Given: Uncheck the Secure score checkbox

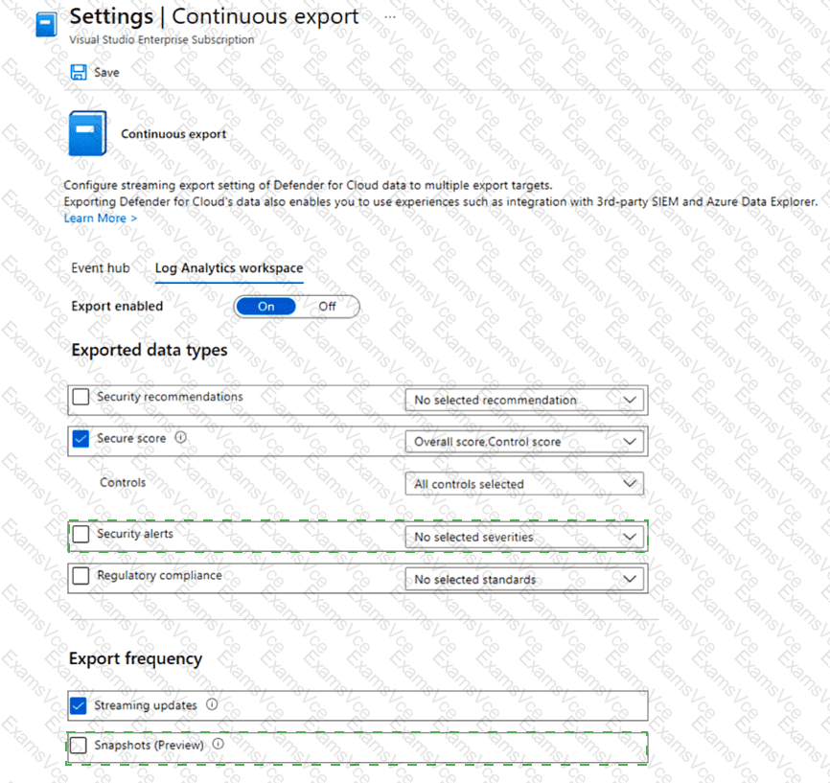Looking at the screenshot, I should (81, 439).
